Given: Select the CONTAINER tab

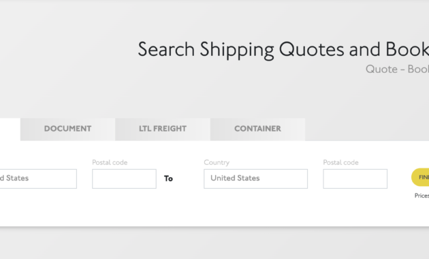Looking at the screenshot, I should 257,129.
